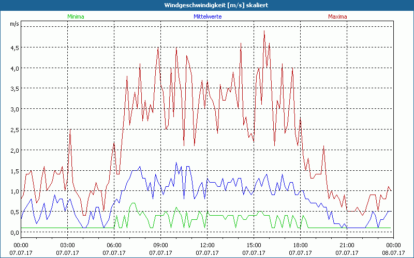Click the red Maxima spike at 03:00
The image size is (414, 258).
point(70,130)
